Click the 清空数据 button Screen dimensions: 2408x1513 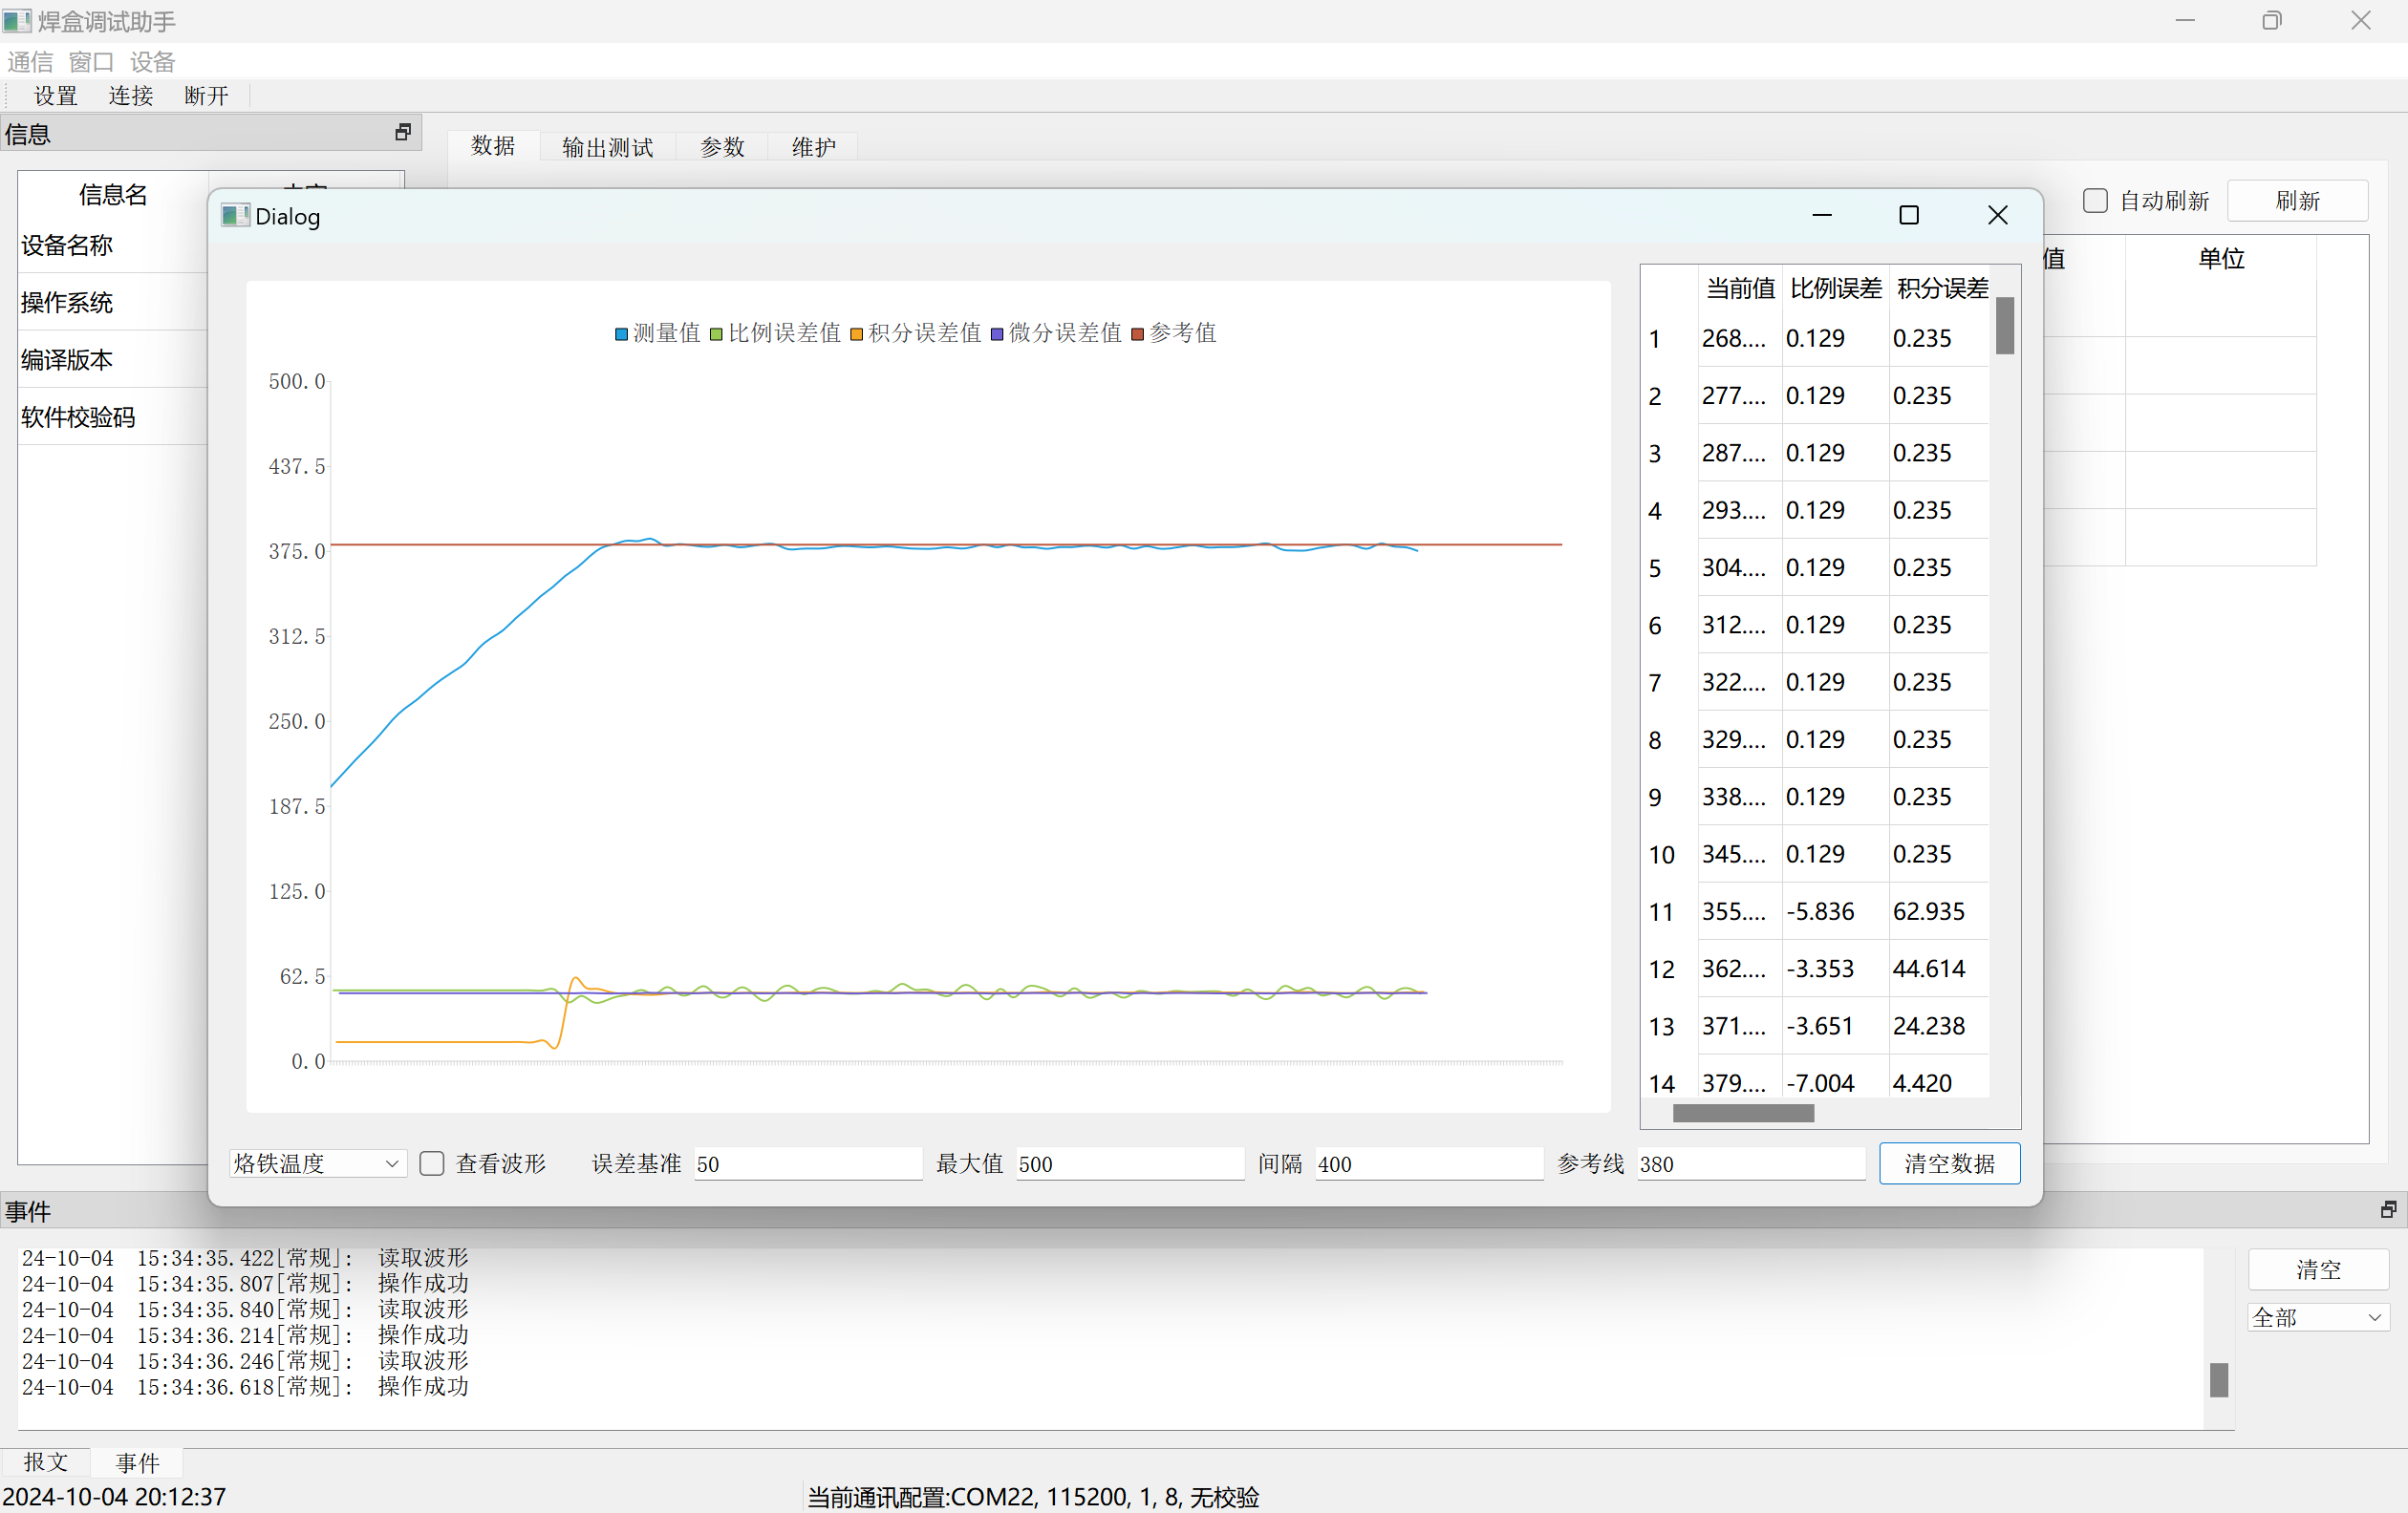tap(1949, 1163)
